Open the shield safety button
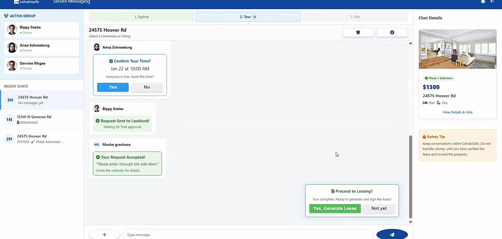This screenshot has height=239, width=502. click(x=358, y=33)
